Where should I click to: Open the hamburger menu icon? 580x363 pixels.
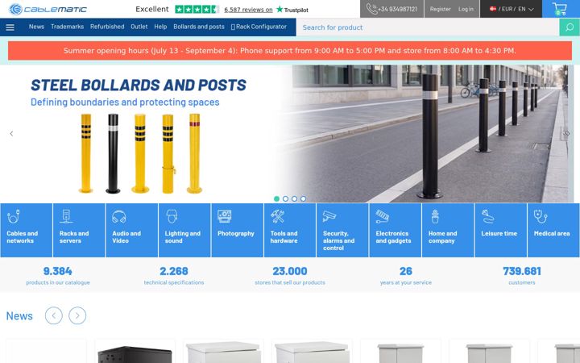(x=10, y=27)
